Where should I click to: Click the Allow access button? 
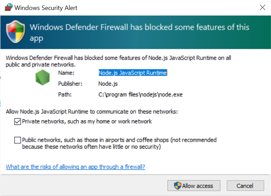[x=194, y=186]
